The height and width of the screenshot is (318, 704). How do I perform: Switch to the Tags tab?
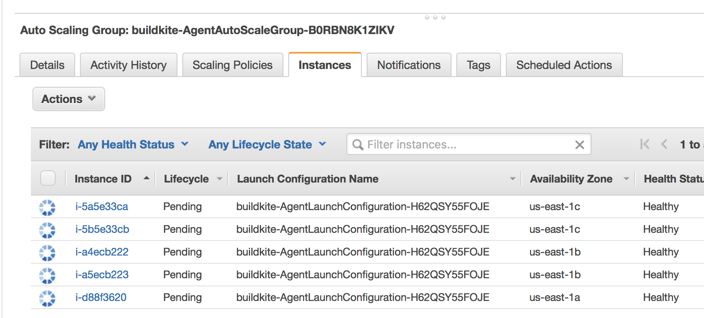(479, 65)
